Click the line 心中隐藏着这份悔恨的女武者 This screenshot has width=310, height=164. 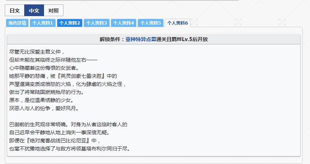click(x=44, y=68)
